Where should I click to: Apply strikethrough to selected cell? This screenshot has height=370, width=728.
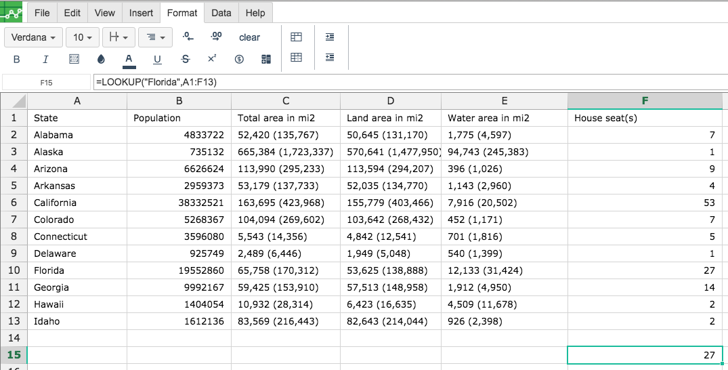186,60
